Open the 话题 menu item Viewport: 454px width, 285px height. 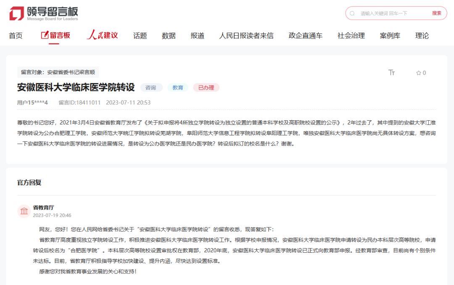click(140, 36)
